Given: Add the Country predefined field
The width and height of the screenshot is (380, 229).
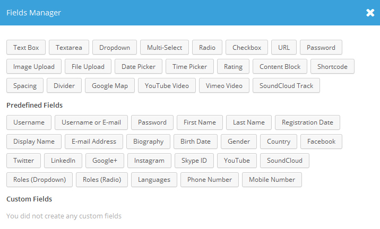Looking at the screenshot, I should point(279,142).
